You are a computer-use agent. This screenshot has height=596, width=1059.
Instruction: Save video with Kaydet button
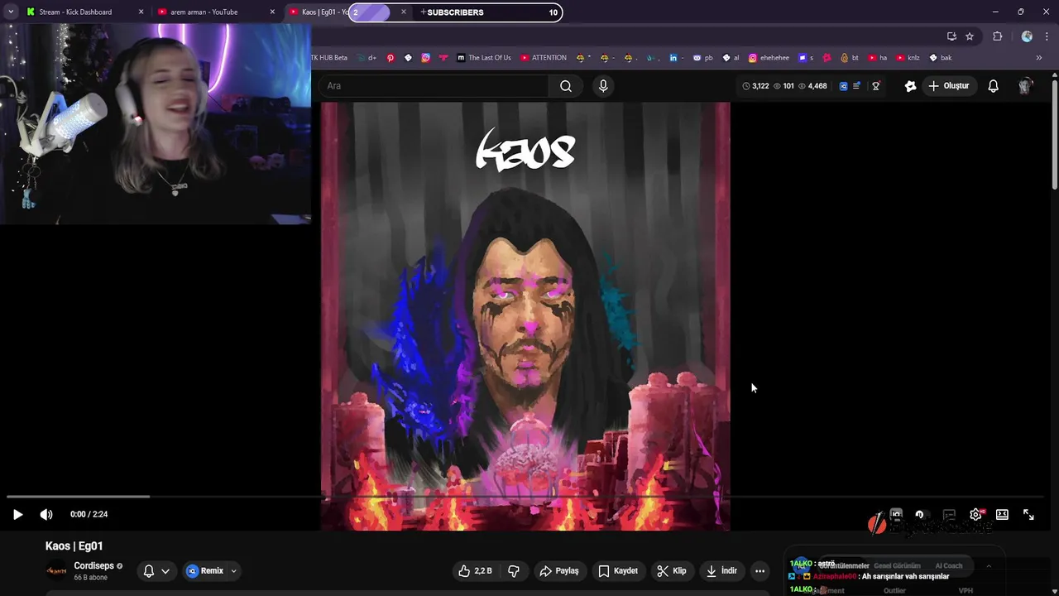click(x=617, y=570)
